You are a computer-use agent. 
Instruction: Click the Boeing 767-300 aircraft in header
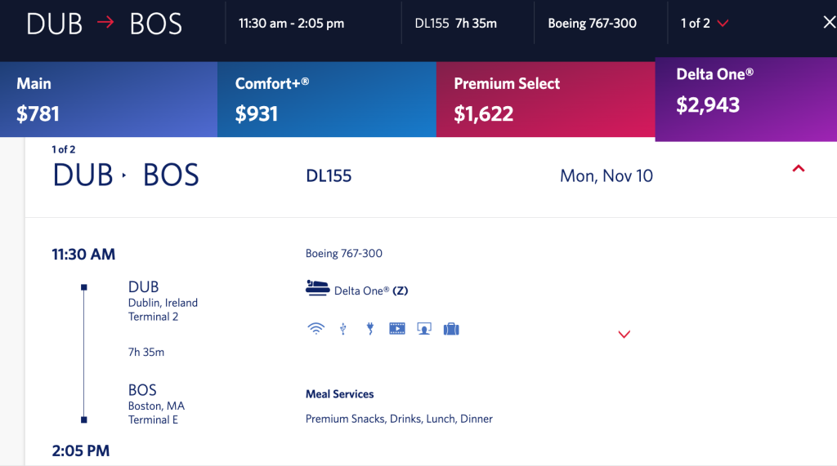(x=592, y=23)
